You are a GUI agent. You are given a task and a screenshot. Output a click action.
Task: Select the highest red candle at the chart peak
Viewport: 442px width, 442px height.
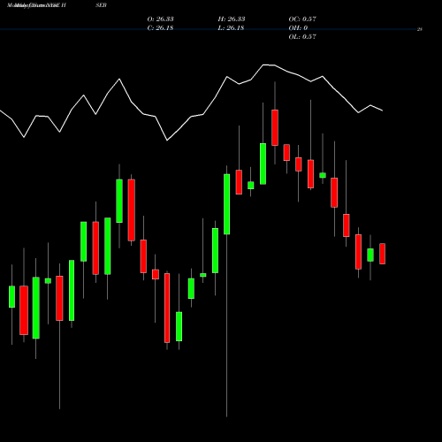click(x=275, y=127)
